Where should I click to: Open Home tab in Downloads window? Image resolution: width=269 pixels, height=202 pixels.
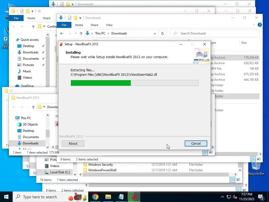pyautogui.click(x=79, y=25)
